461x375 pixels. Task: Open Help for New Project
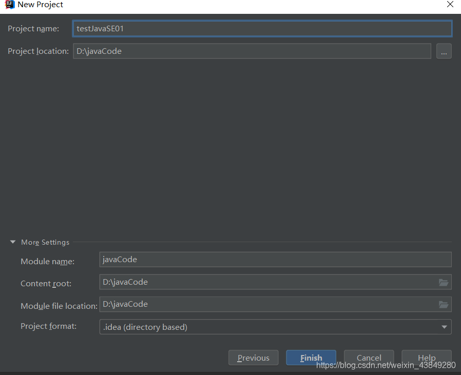point(427,358)
